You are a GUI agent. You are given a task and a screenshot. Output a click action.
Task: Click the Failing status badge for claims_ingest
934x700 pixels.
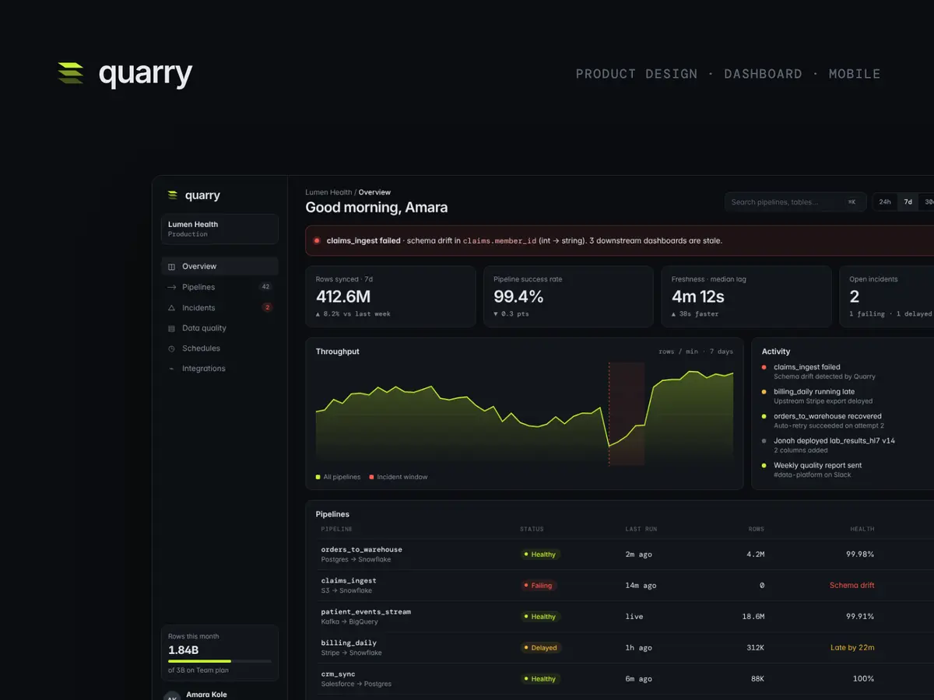538,586
